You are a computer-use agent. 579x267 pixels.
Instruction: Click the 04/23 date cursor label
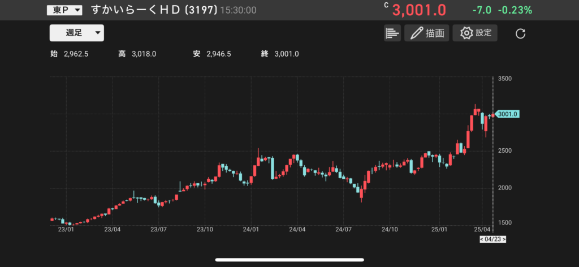click(492, 239)
